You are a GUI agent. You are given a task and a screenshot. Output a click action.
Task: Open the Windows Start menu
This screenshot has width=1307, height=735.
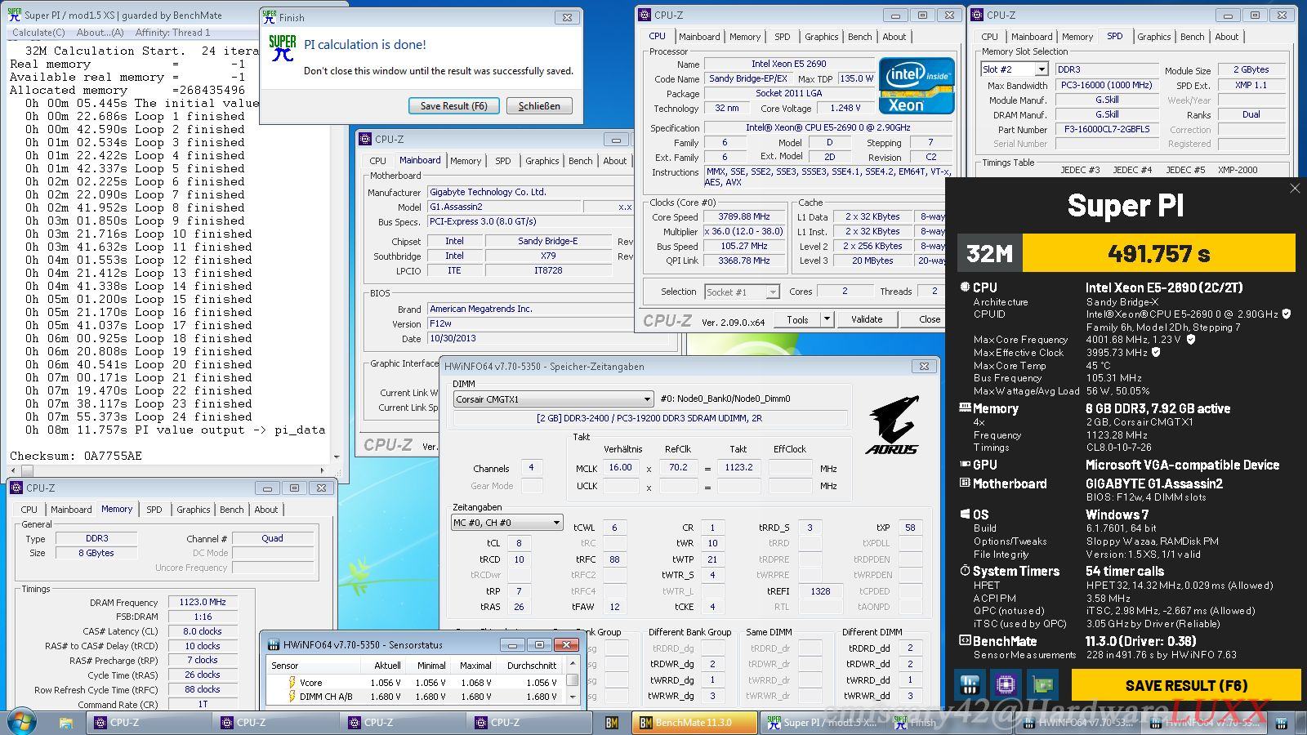[x=21, y=723]
